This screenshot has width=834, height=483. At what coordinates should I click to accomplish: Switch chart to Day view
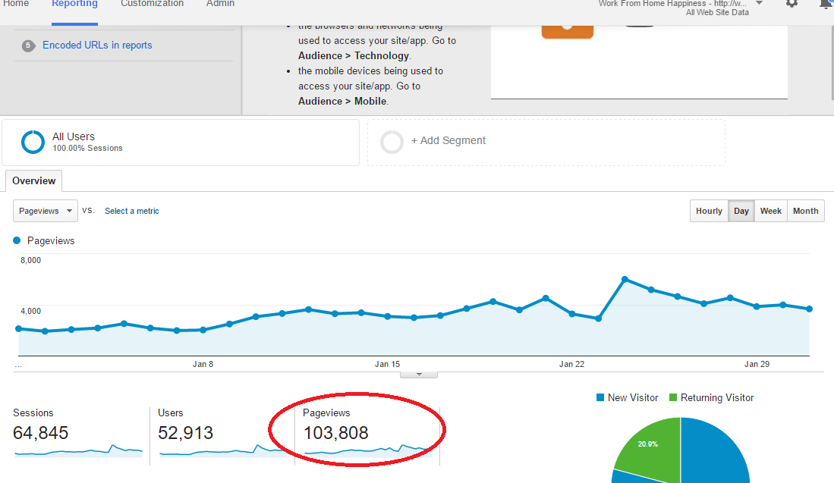click(x=741, y=211)
